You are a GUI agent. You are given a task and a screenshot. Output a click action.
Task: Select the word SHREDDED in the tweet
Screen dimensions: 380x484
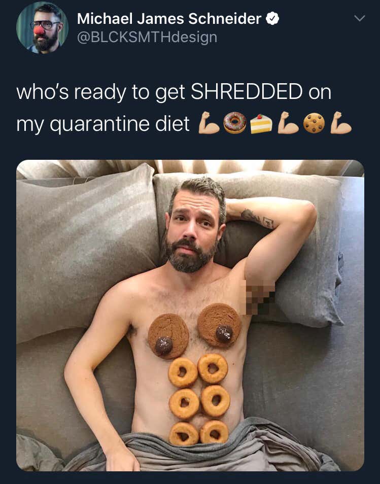click(x=247, y=91)
